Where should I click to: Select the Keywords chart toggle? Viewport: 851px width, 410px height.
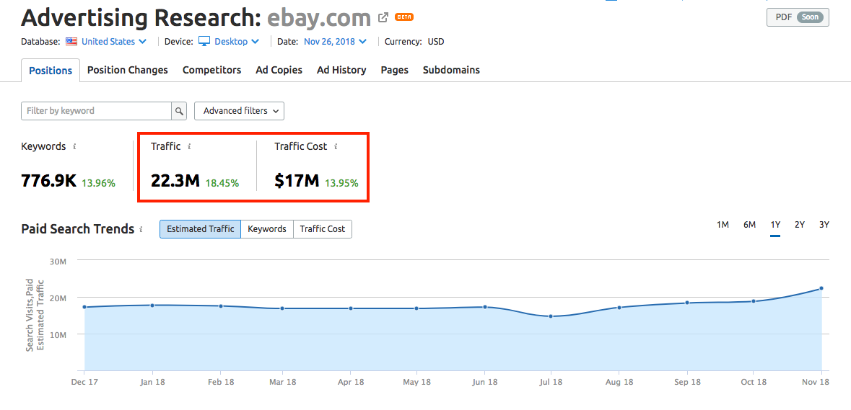(267, 229)
